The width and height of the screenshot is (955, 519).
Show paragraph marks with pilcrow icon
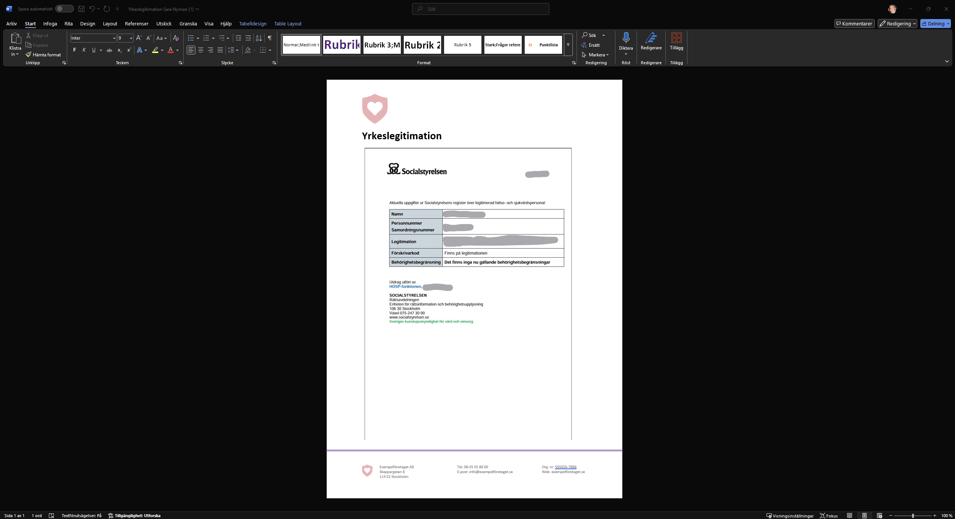click(269, 38)
